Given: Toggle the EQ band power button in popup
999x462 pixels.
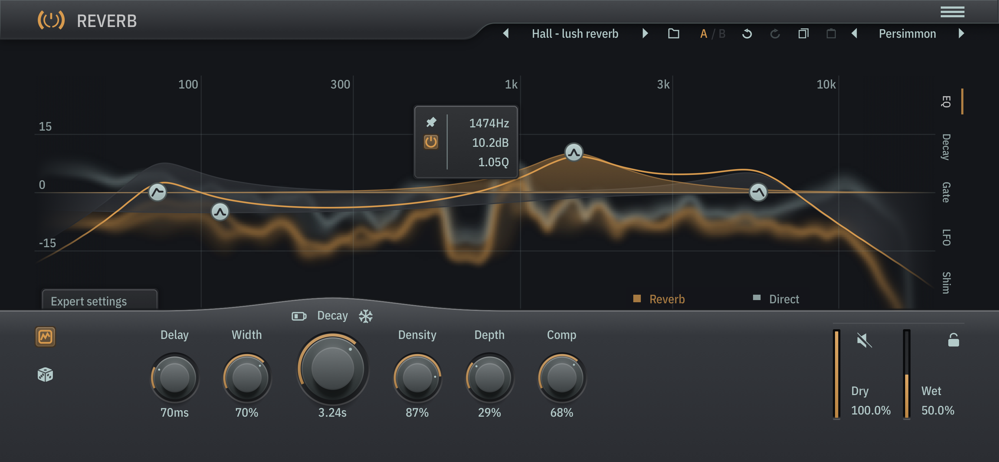Looking at the screenshot, I should (430, 142).
